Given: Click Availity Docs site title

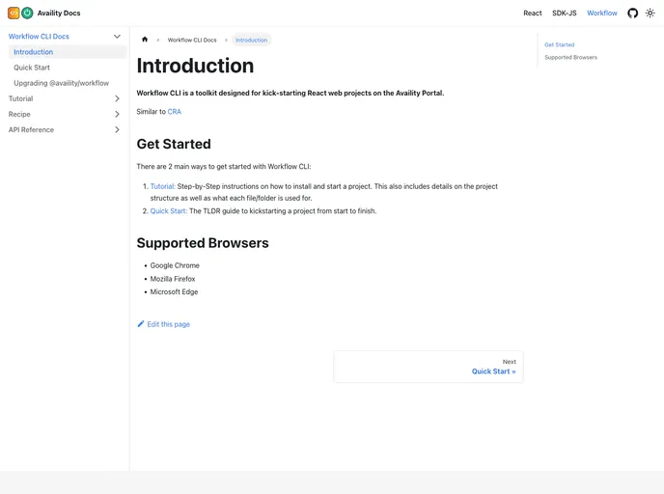Looking at the screenshot, I should pos(59,14).
